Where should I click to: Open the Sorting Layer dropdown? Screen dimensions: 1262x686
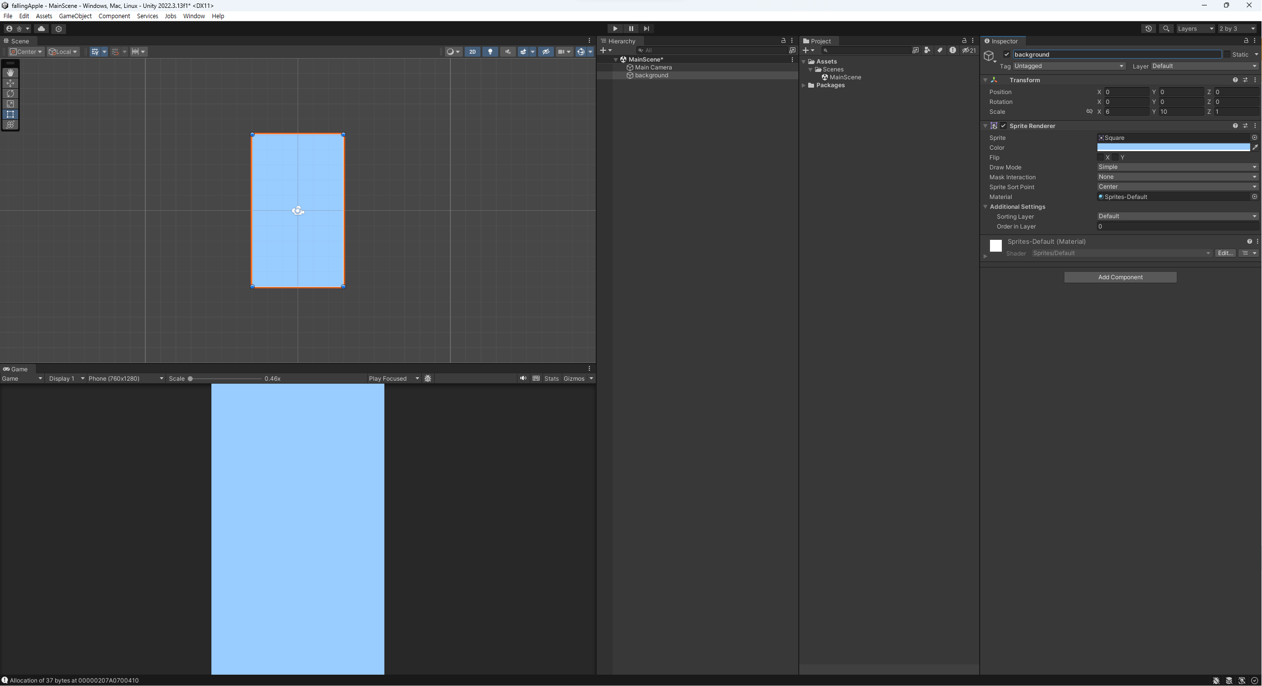(1175, 215)
